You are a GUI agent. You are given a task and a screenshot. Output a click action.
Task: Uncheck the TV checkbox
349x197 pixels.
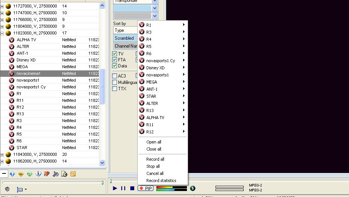pos(115,54)
